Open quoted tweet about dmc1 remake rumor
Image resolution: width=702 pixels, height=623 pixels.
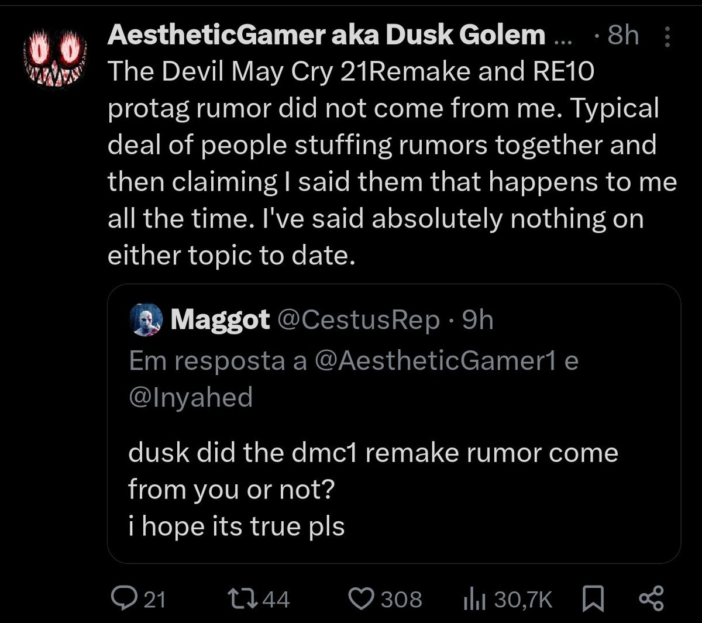point(394,424)
